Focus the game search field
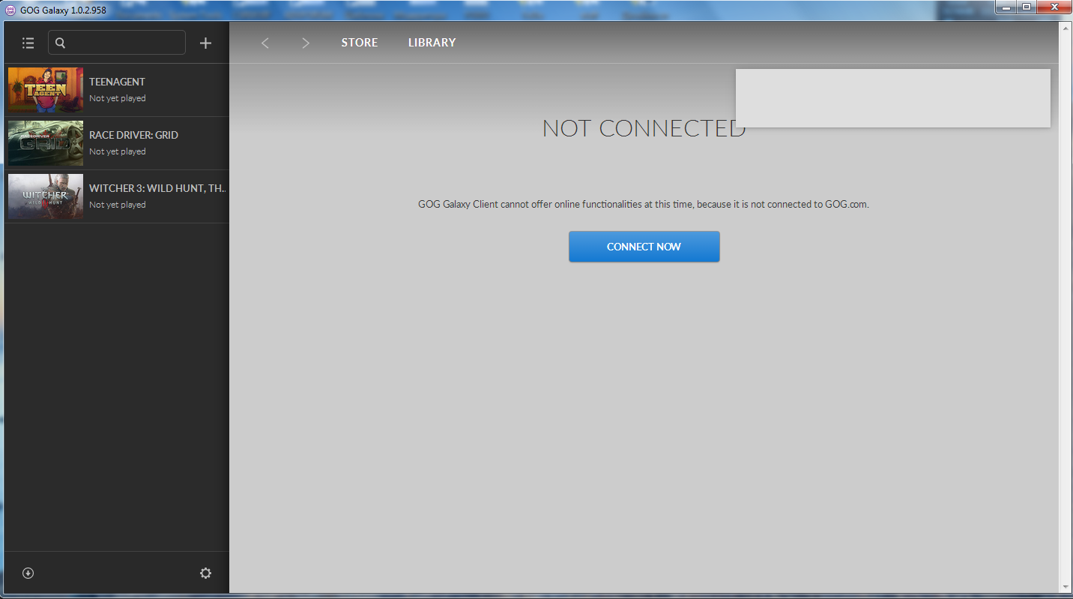This screenshot has width=1073, height=599. (117, 43)
